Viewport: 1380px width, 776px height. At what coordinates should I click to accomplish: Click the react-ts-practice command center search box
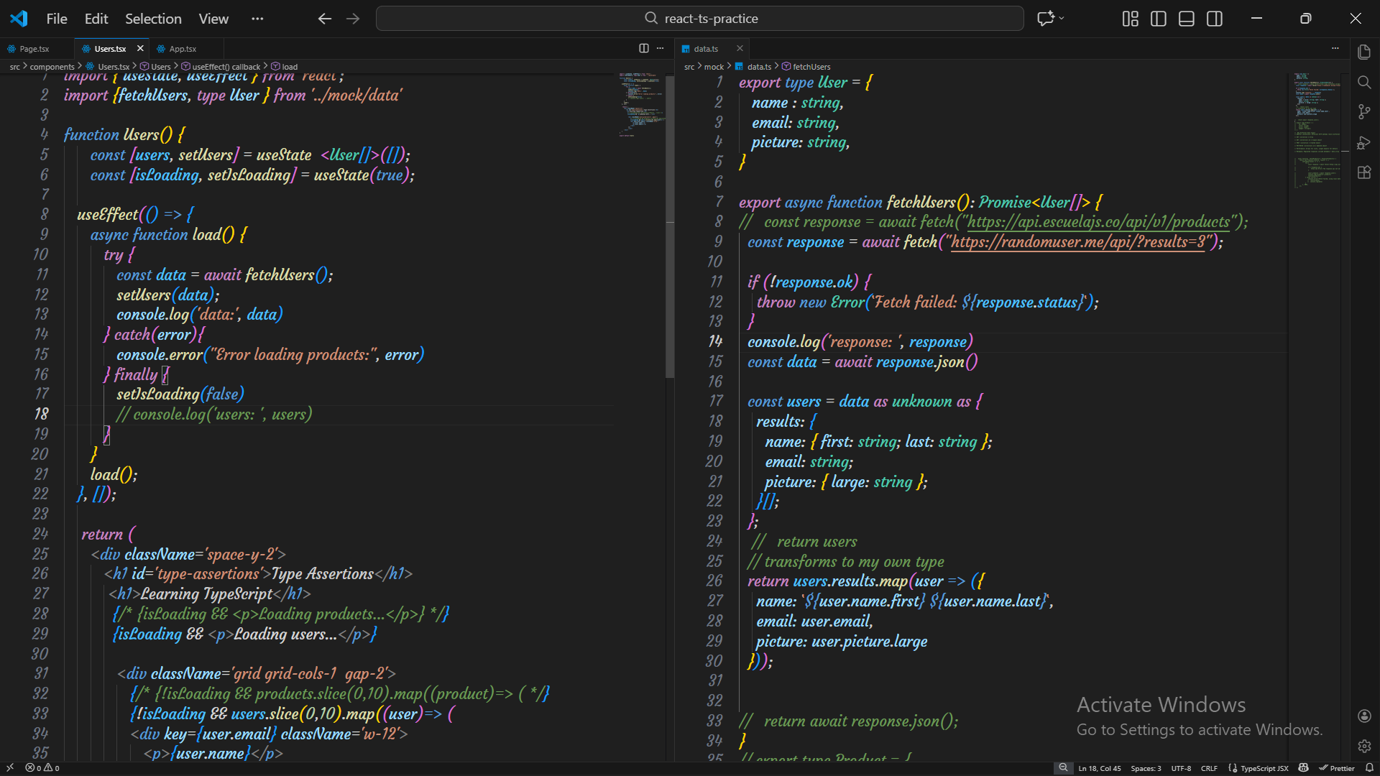click(699, 19)
